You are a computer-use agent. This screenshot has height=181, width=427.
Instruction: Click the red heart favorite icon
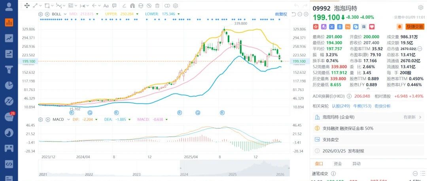[x=372, y=27]
